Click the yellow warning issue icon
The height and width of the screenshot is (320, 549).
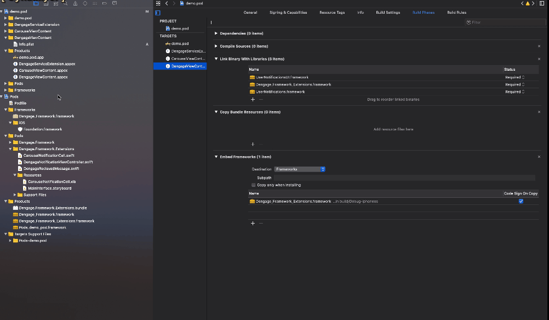pyautogui.click(x=528, y=3)
